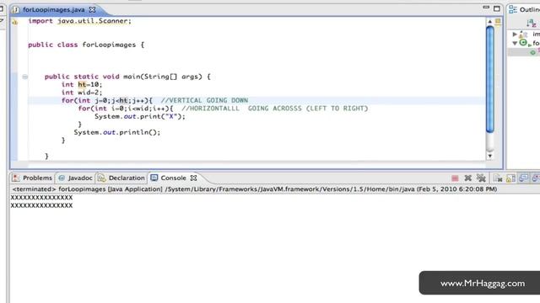Collapse the main method fold marker
Screen dimensions: 540x303
coord(24,77)
